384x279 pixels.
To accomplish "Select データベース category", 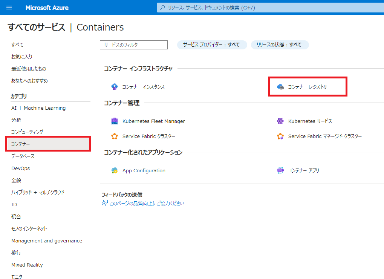I will tap(23, 156).
